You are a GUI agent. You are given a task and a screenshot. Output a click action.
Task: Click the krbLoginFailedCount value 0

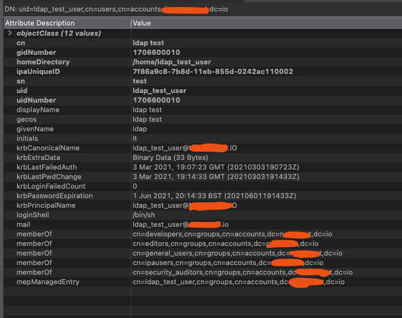pos(135,186)
